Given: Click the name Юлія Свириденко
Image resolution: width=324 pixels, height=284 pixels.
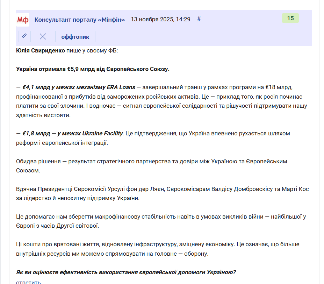Looking at the screenshot, I should 41,50.
